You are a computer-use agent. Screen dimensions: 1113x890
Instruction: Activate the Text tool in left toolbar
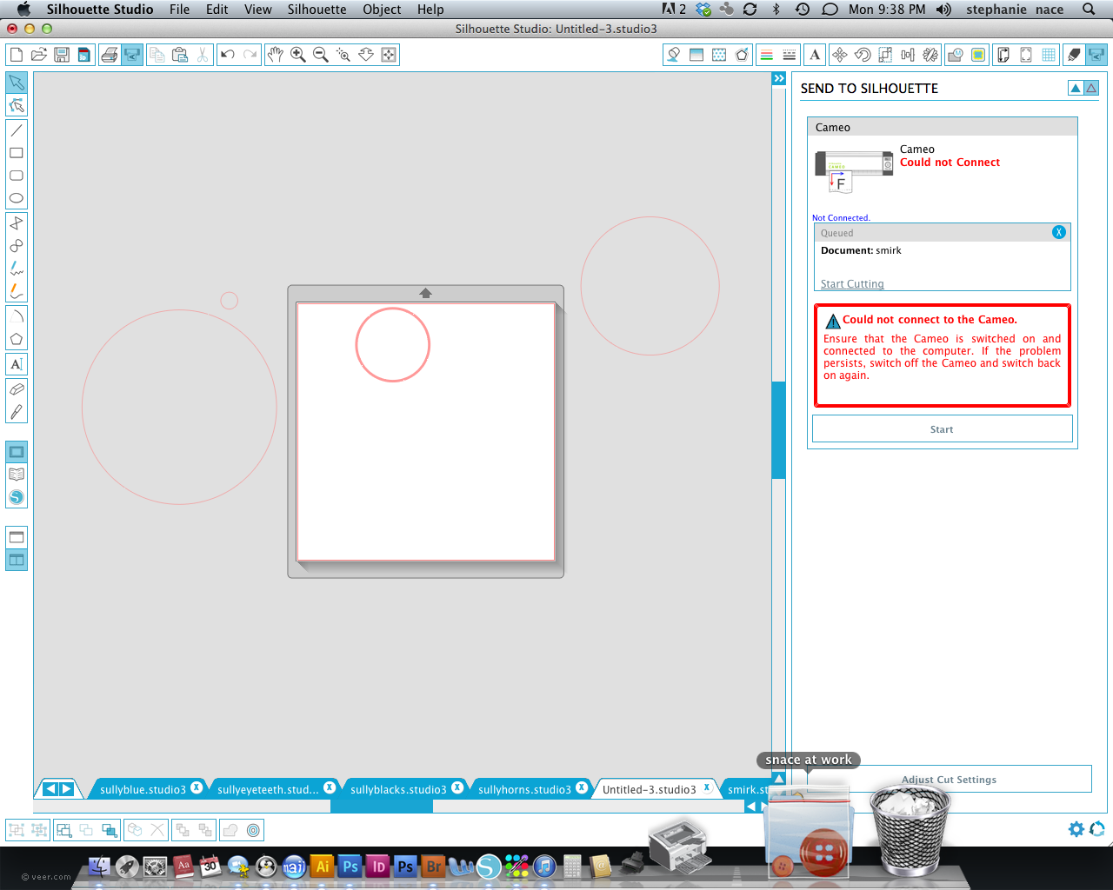click(17, 364)
